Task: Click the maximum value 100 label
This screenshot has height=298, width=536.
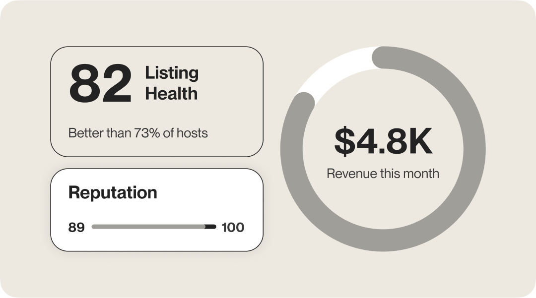Action: click(233, 227)
